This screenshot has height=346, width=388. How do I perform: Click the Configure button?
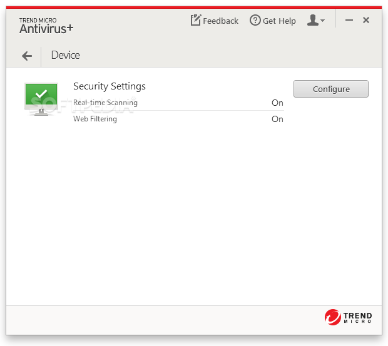click(x=331, y=89)
